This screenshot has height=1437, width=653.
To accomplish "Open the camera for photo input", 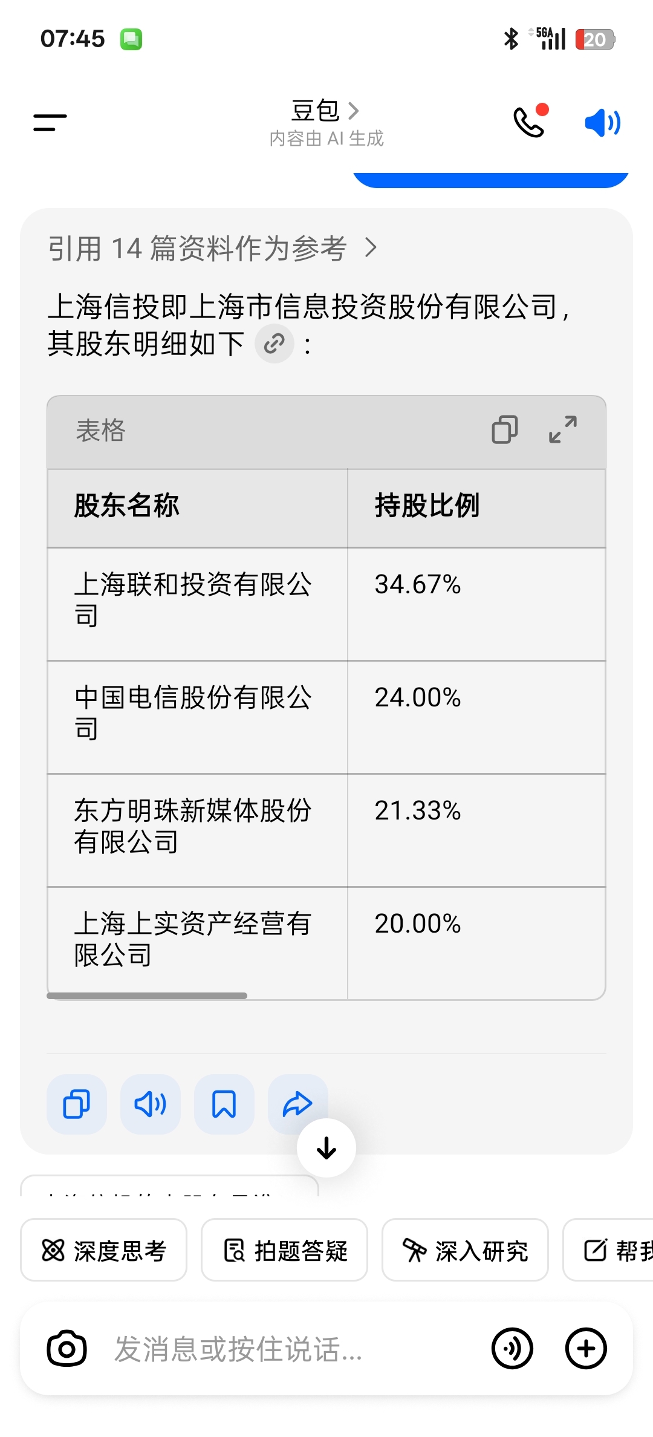I will click(67, 1348).
